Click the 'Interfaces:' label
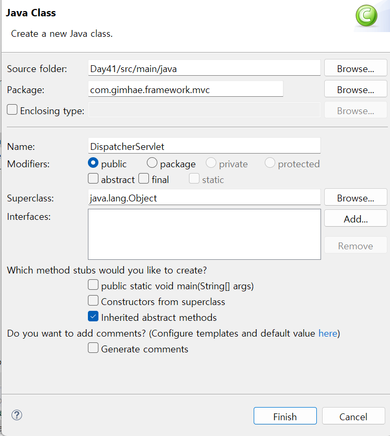390x436 pixels. 29,216
